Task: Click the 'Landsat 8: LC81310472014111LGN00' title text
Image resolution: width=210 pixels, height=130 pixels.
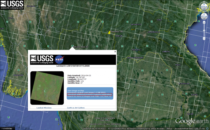Action: [x=73, y=66]
